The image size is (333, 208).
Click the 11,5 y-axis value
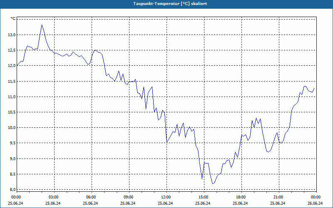pyautogui.click(x=12, y=81)
